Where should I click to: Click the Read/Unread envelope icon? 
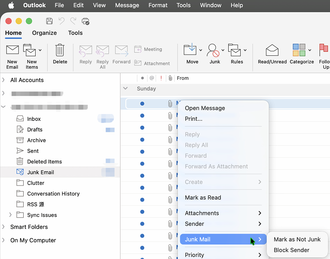(272, 50)
